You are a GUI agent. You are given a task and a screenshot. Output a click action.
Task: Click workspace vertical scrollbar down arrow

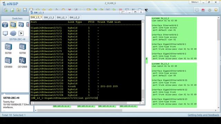click(219, 107)
